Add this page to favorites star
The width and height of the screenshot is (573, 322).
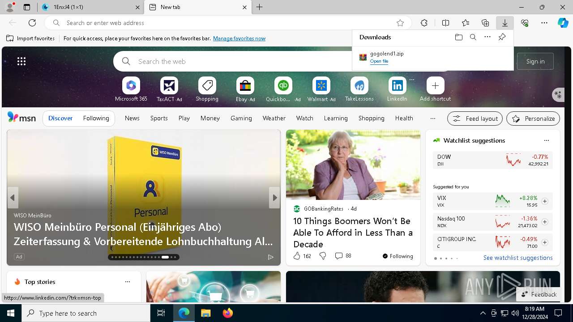pos(400,23)
